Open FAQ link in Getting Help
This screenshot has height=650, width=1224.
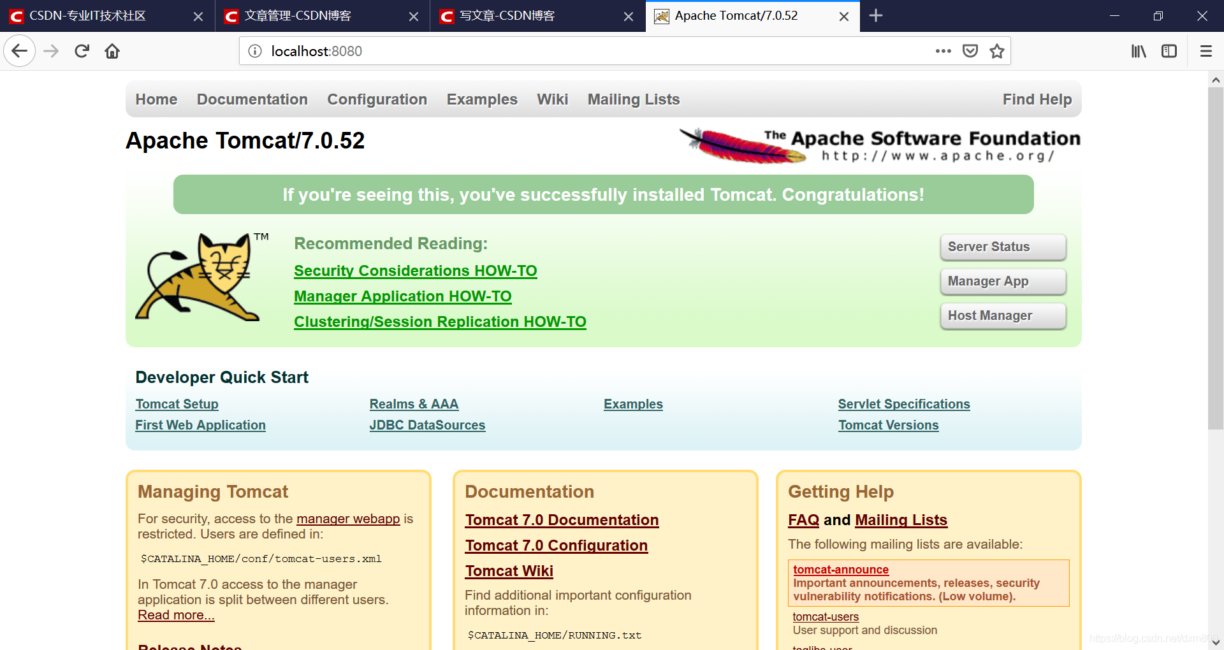coord(803,520)
